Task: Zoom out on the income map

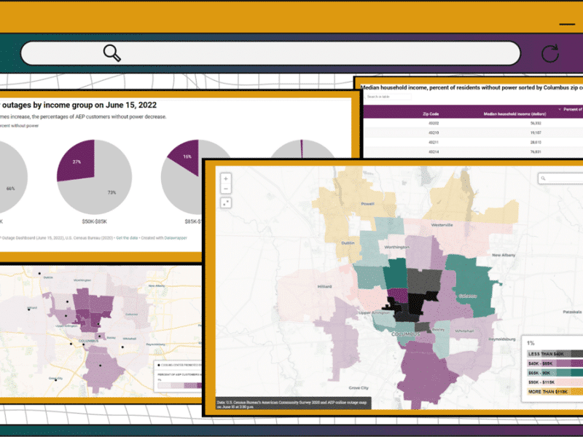Action: point(226,189)
